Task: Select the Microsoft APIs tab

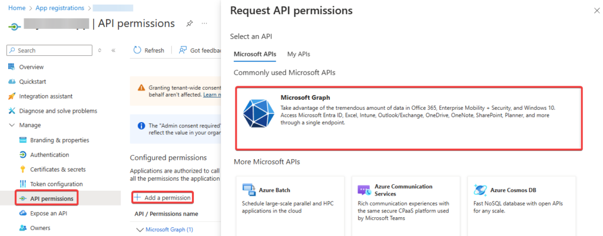Action: pyautogui.click(x=254, y=54)
